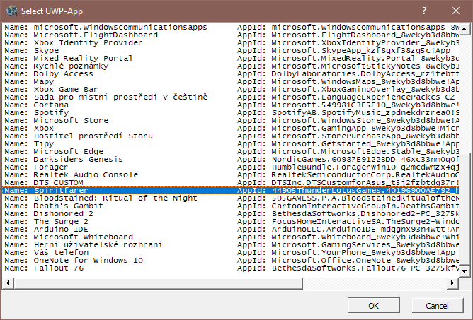Select the Váš telefon row
Image resolution: width=473 pixels, height=320 pixels.
coord(230,253)
